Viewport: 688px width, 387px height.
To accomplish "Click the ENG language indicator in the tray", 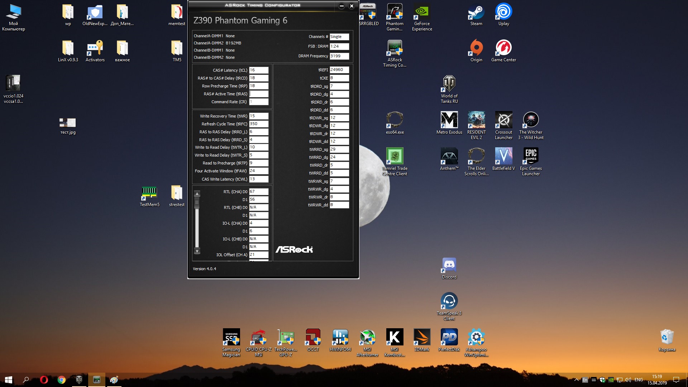I will 639,380.
